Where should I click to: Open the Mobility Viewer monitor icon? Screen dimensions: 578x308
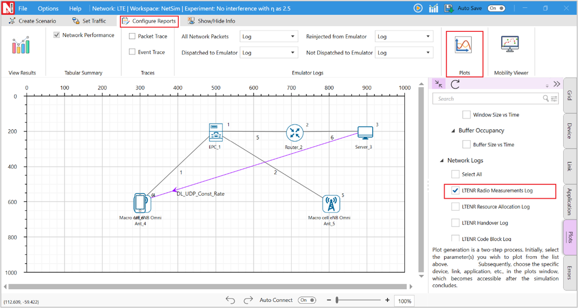pyautogui.click(x=510, y=44)
